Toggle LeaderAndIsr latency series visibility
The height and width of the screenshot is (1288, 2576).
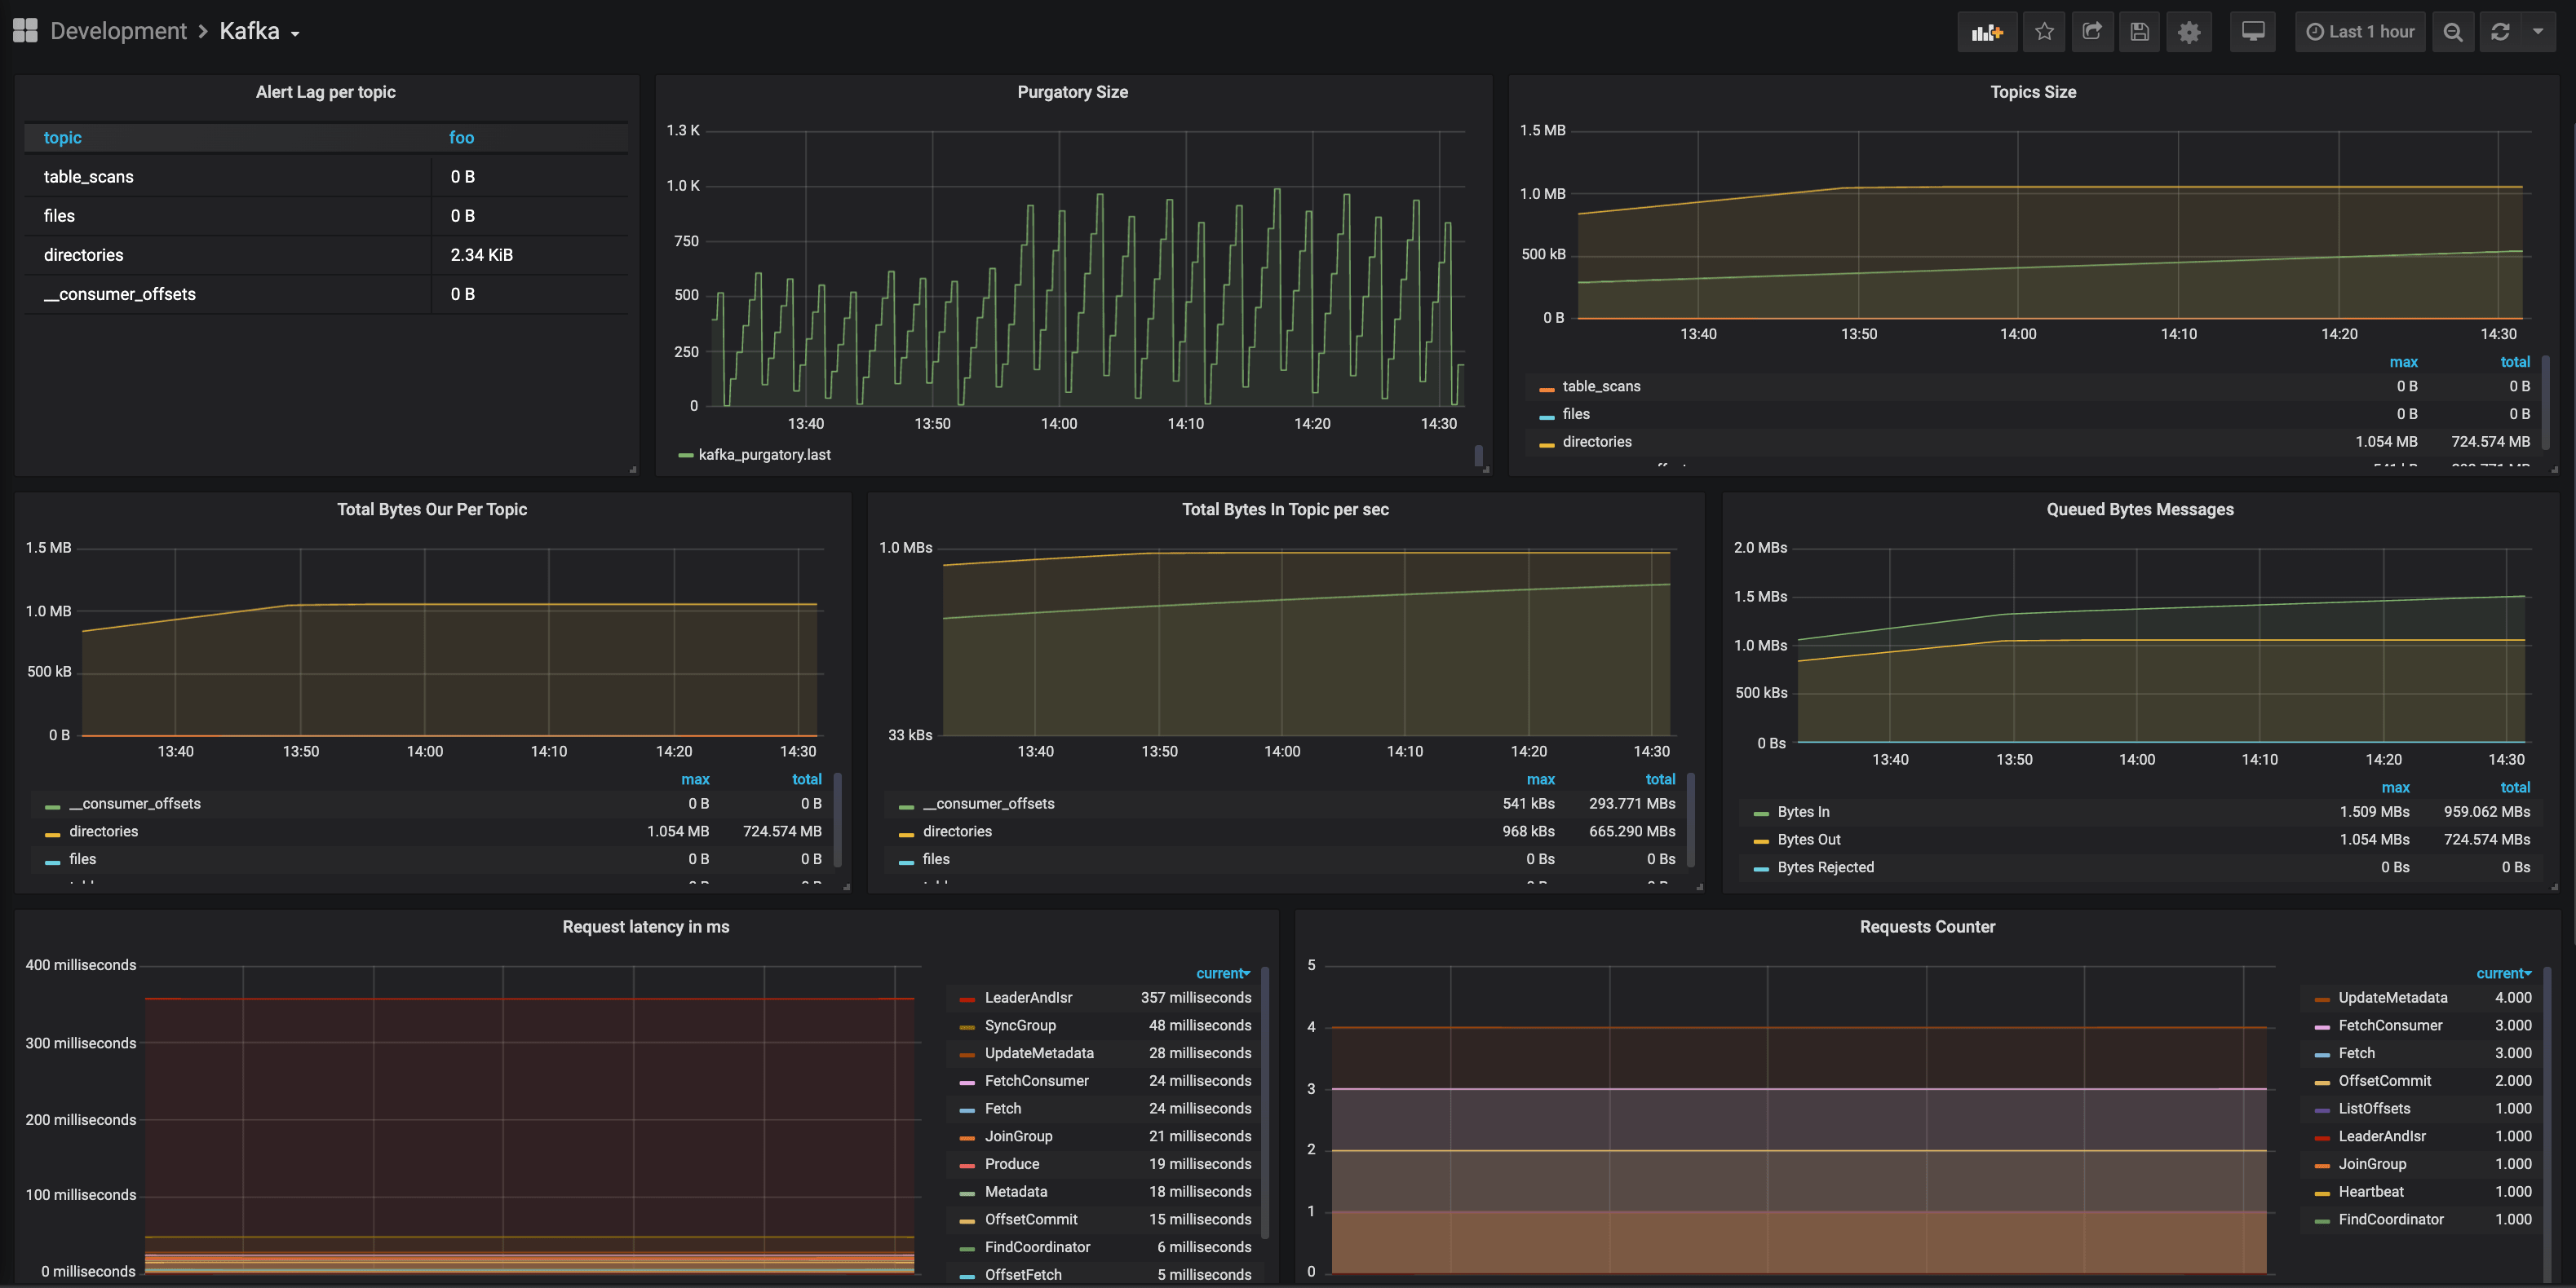point(1027,997)
